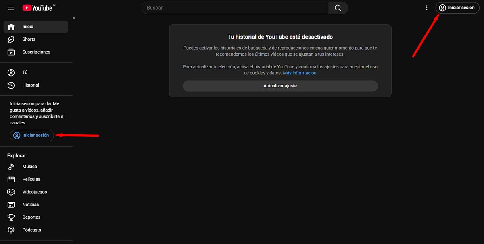The width and height of the screenshot is (484, 244).
Task: Select Inicio in the sidebar
Action: [27, 26]
